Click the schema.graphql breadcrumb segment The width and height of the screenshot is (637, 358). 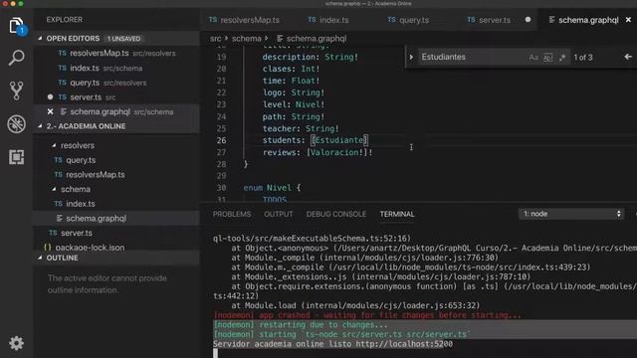click(312, 39)
